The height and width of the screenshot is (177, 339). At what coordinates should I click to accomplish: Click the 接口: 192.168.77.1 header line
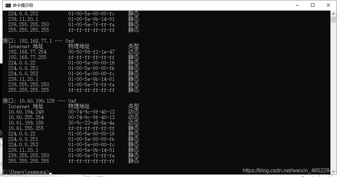click(38, 41)
